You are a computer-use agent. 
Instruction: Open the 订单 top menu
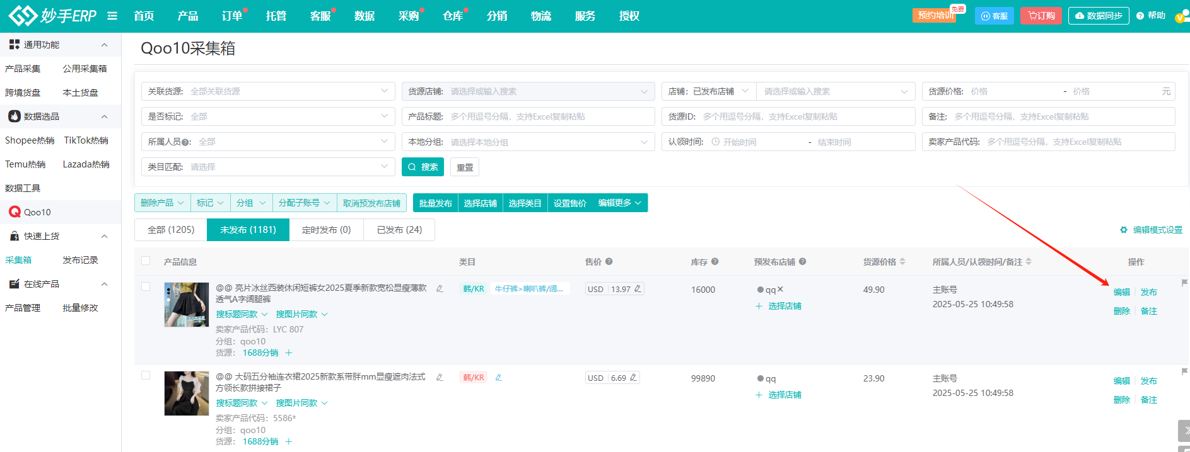232,16
